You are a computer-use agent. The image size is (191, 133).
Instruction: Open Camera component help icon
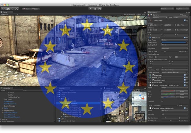tap(185, 38)
